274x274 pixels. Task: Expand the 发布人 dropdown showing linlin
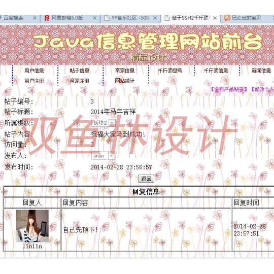point(104,156)
